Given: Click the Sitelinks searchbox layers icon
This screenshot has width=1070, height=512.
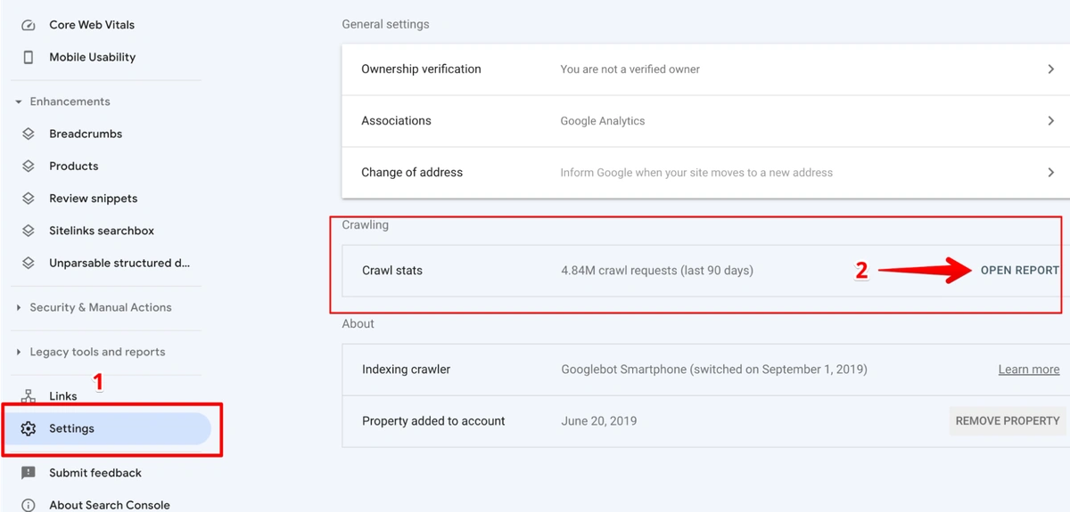Looking at the screenshot, I should tap(29, 231).
